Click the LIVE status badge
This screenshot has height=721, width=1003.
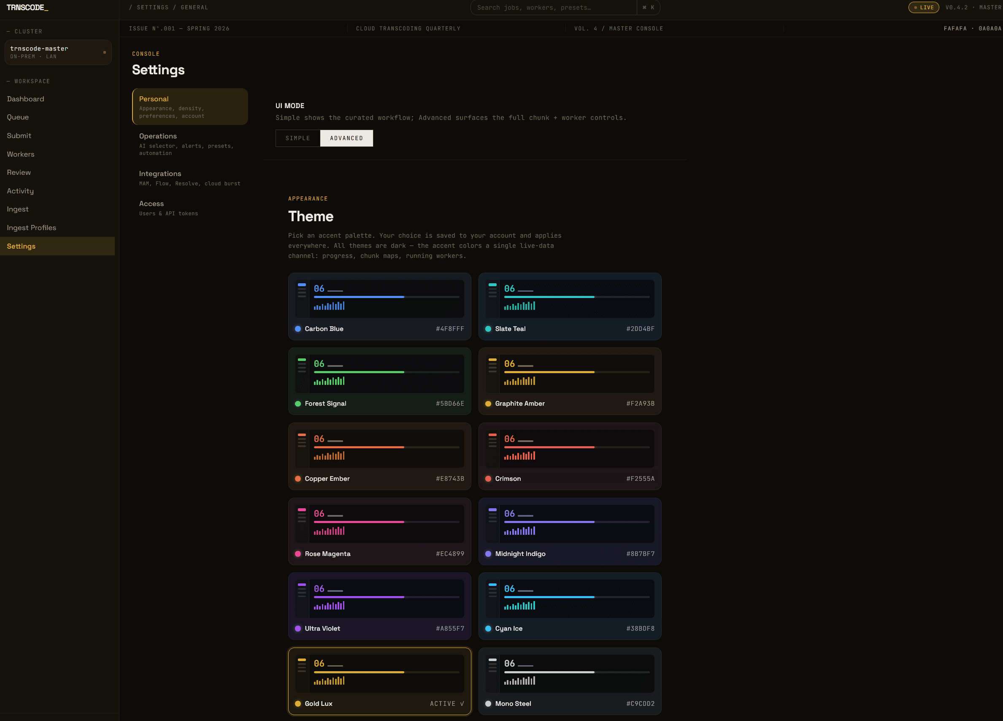pyautogui.click(x=923, y=8)
